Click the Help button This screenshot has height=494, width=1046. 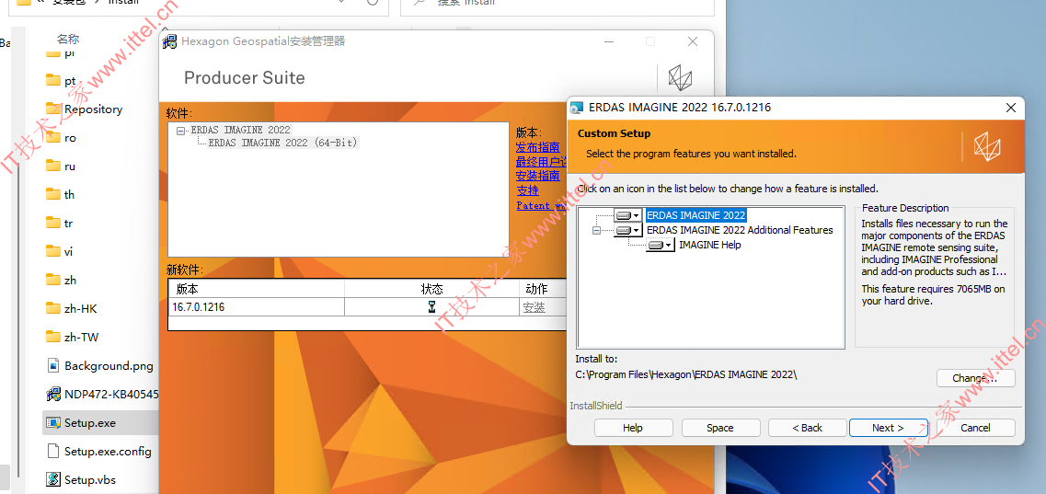[633, 428]
